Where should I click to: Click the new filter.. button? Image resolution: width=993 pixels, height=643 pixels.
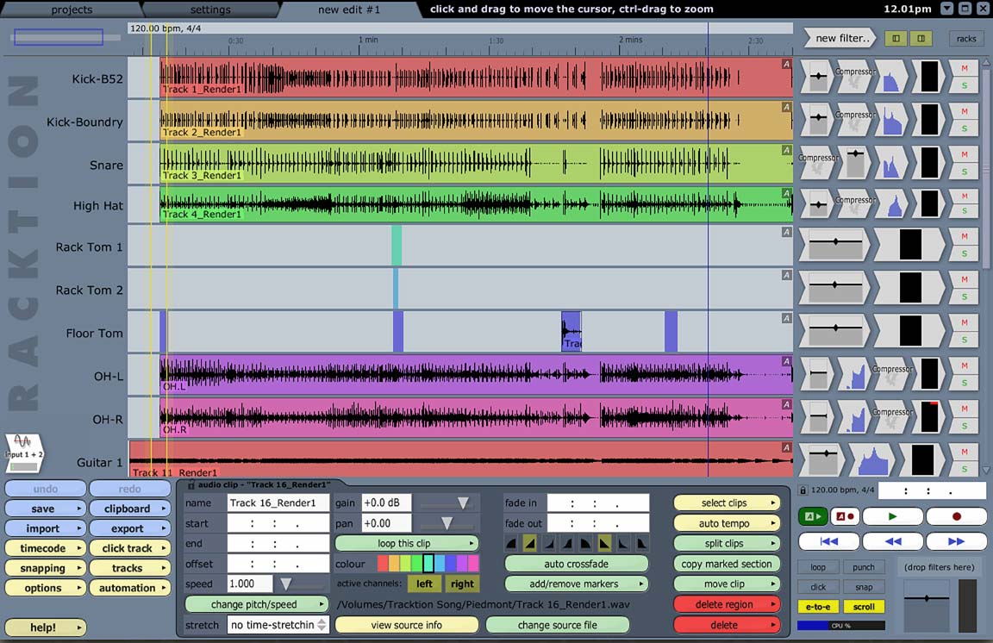840,38
